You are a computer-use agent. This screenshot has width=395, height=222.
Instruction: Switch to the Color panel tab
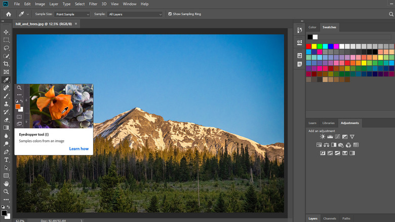(312, 27)
